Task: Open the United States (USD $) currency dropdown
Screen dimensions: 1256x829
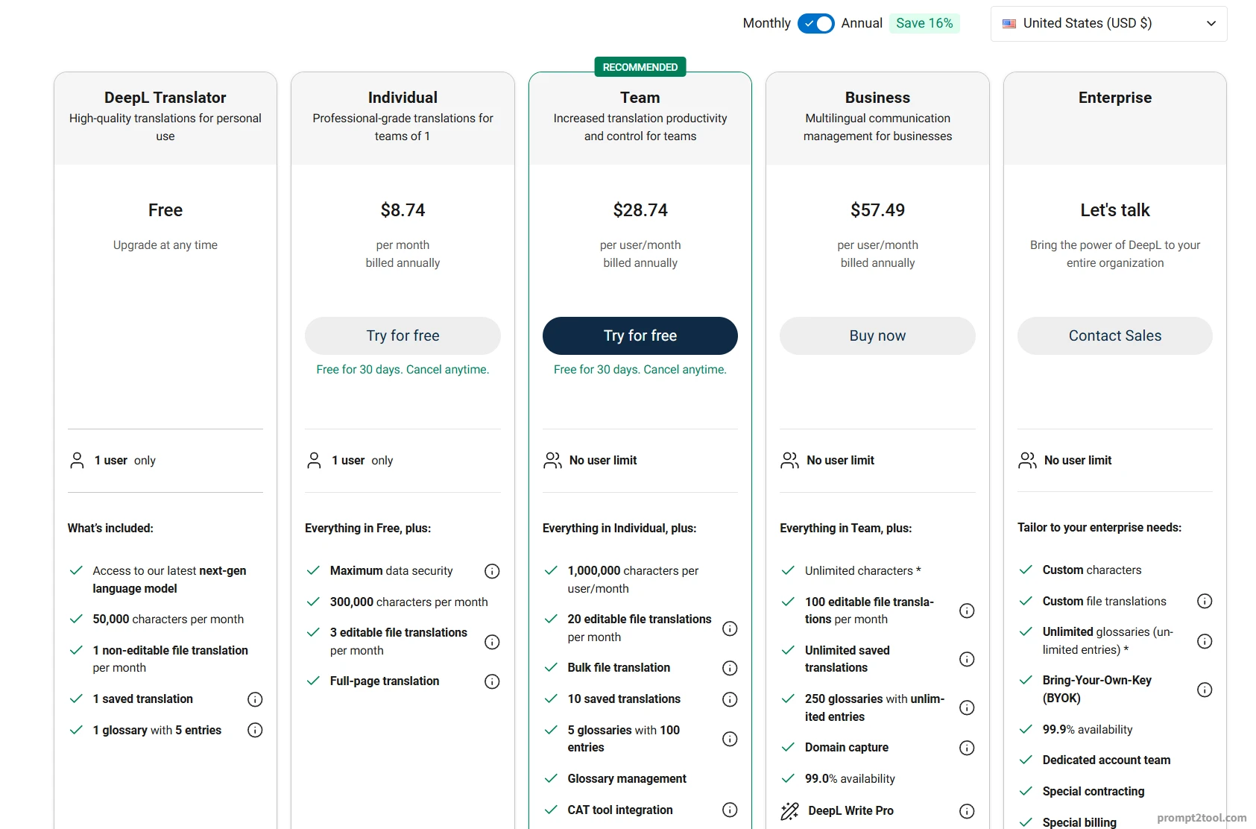Action: [1108, 24]
